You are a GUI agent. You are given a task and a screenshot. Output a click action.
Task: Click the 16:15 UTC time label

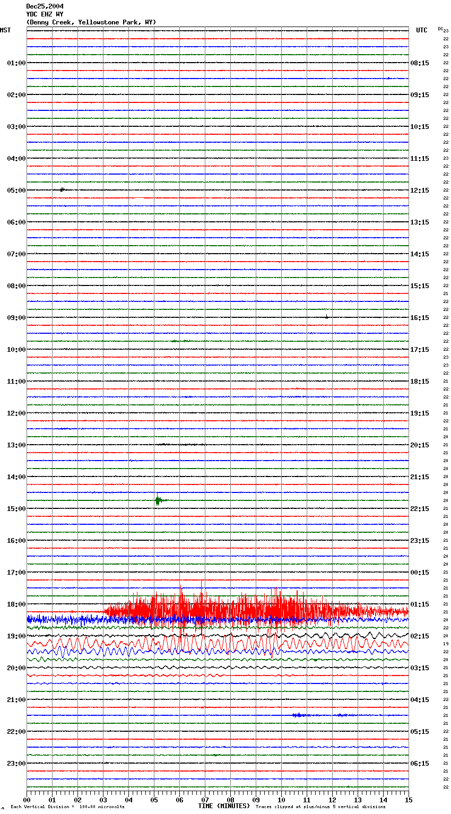(420, 318)
